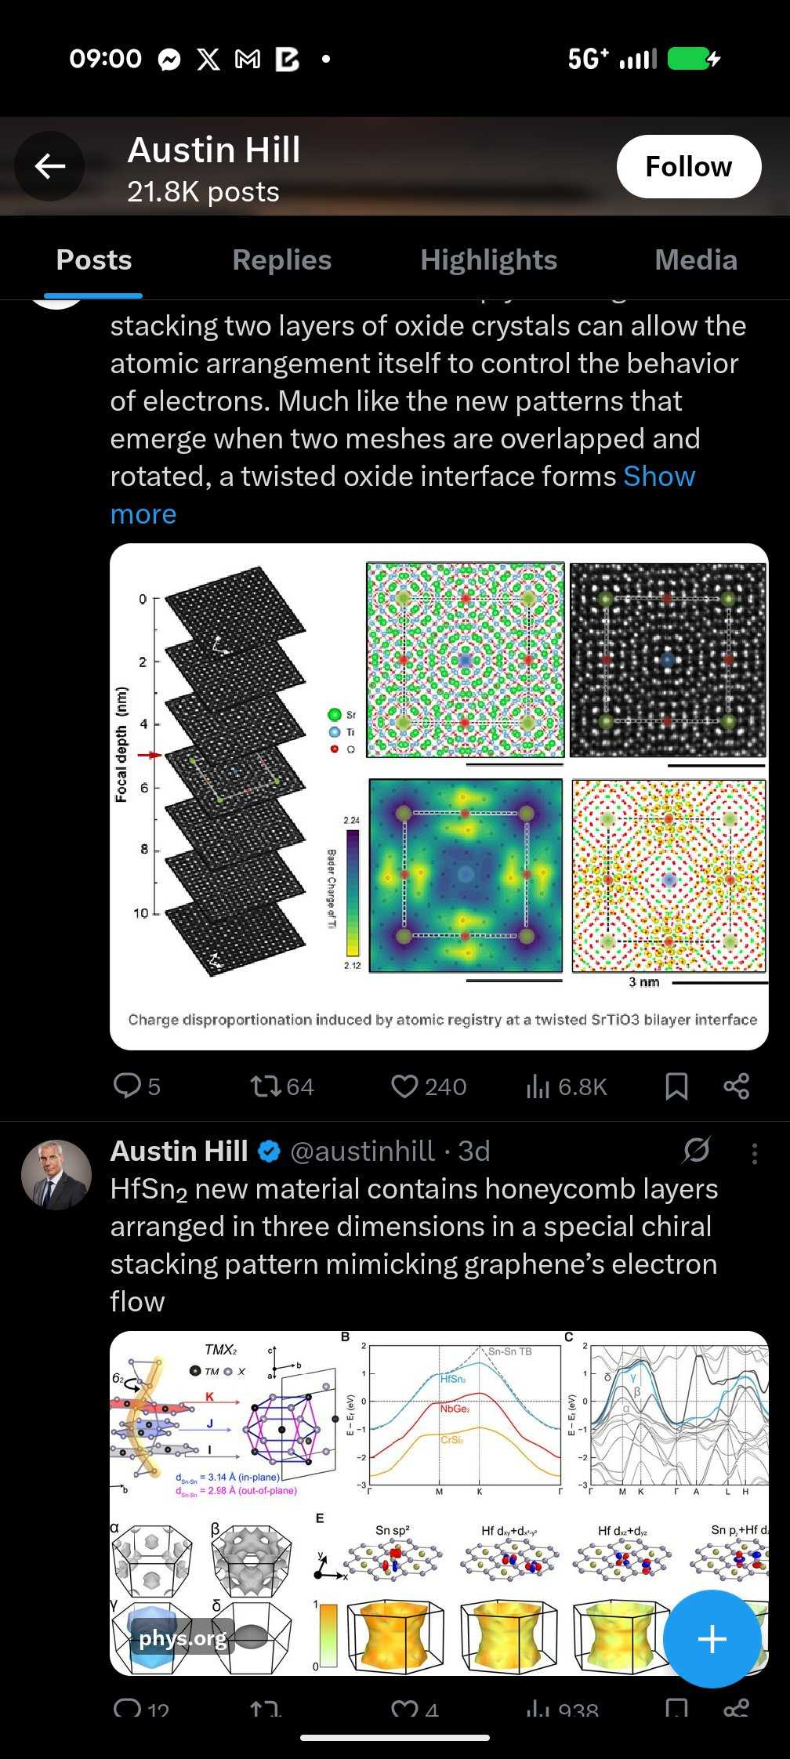Open the Highlights tab

pos(488,260)
